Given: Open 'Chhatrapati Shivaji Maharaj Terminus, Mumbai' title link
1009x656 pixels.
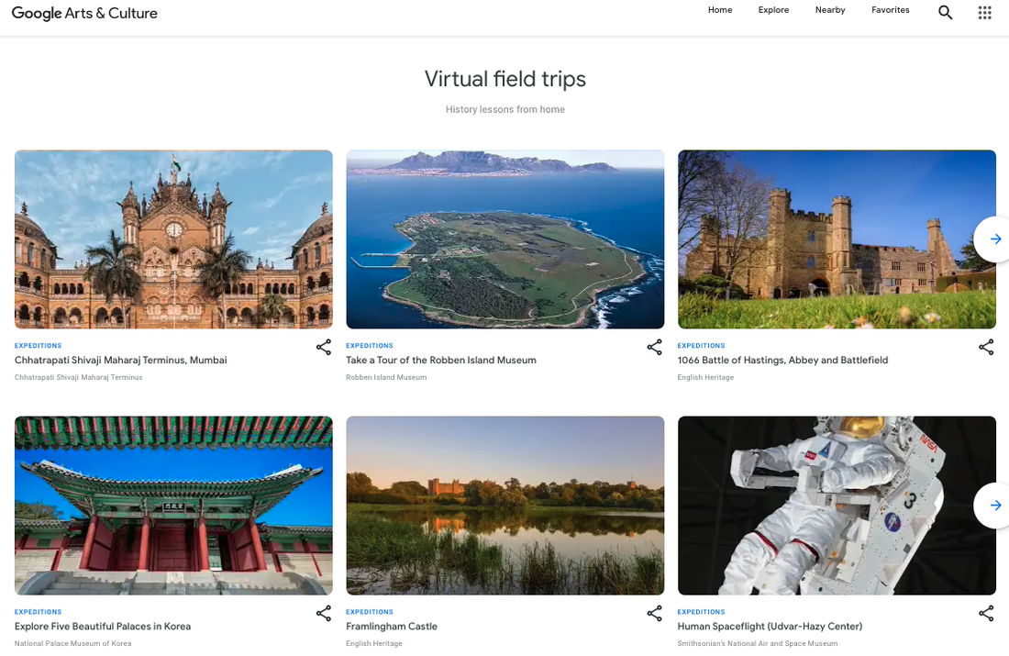Looking at the screenshot, I should [x=121, y=360].
